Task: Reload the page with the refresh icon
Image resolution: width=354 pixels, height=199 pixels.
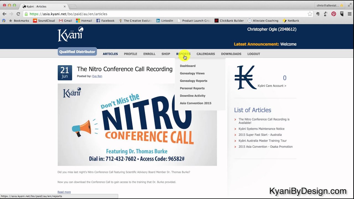Action: 18,14
